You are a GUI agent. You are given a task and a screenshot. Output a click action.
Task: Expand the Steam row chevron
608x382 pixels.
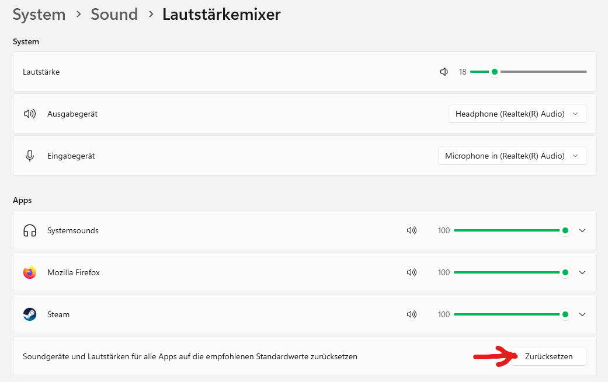point(582,314)
